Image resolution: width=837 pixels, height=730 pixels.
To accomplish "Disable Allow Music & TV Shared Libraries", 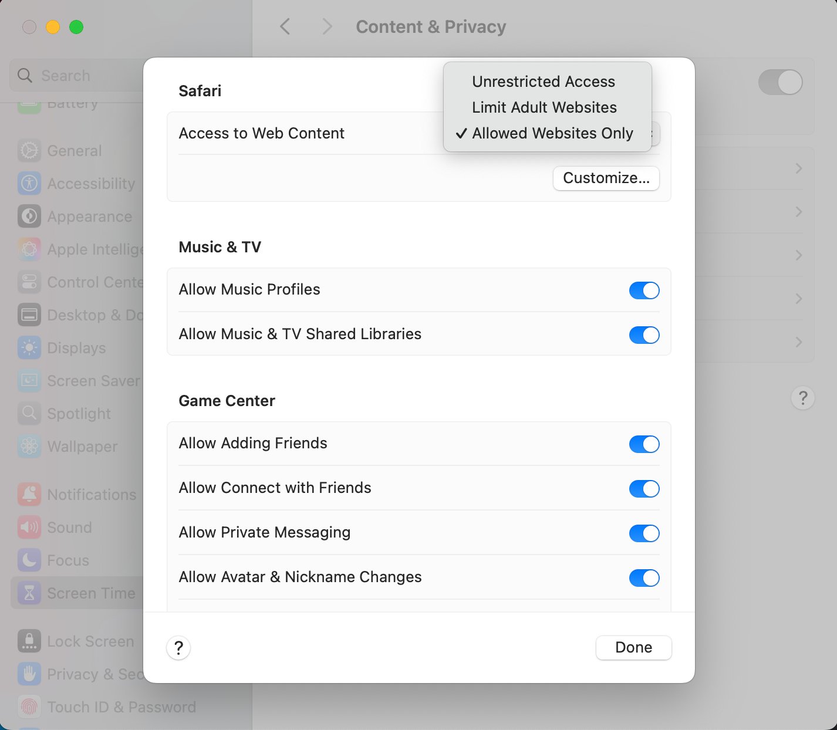I will coord(644,334).
